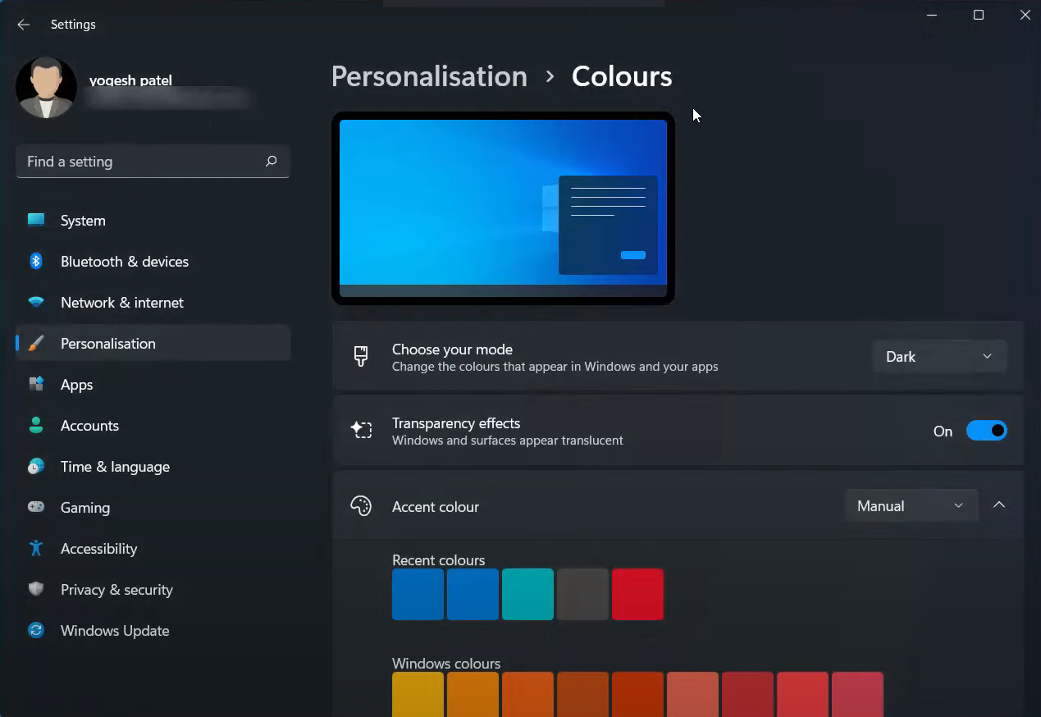Click the Gaming controller icon
Screen dimensions: 1041x717
pyautogui.click(x=36, y=507)
